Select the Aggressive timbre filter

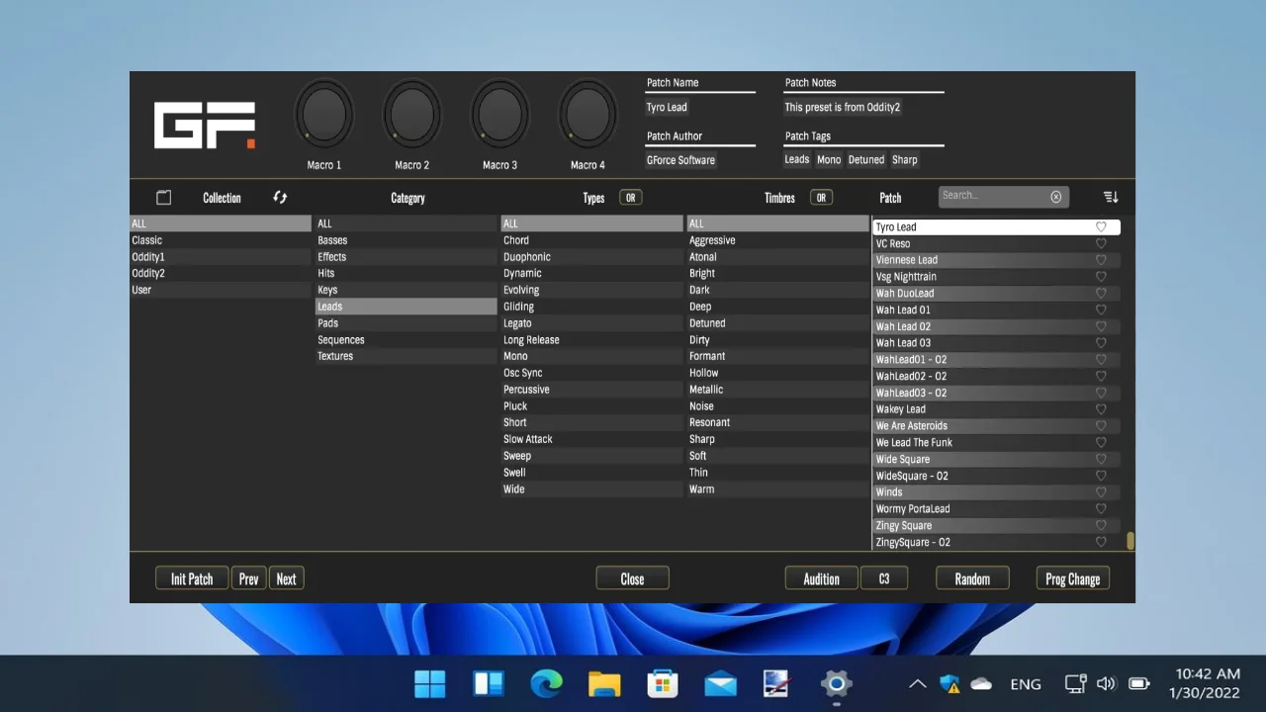pos(778,240)
